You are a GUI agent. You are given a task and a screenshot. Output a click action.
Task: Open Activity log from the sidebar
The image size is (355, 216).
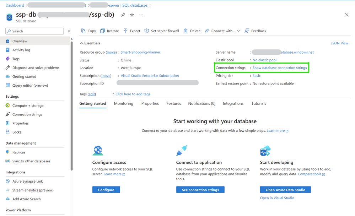click(x=21, y=50)
